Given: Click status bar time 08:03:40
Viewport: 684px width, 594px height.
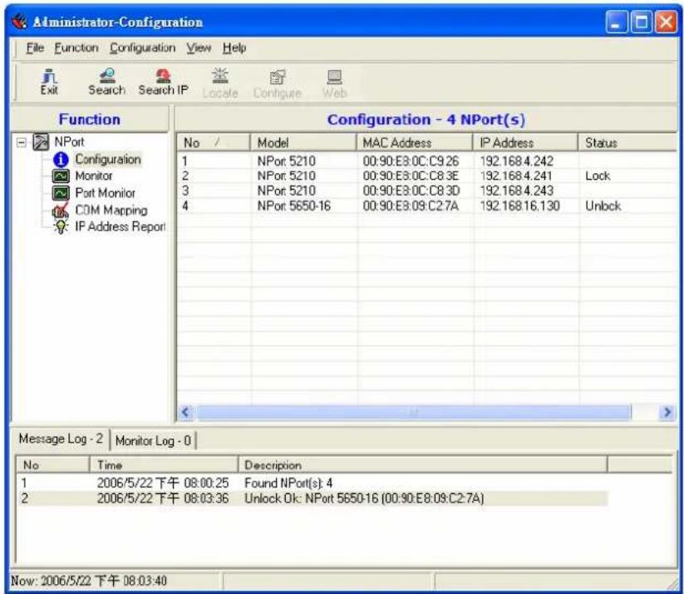Looking at the screenshot, I should (x=145, y=581).
